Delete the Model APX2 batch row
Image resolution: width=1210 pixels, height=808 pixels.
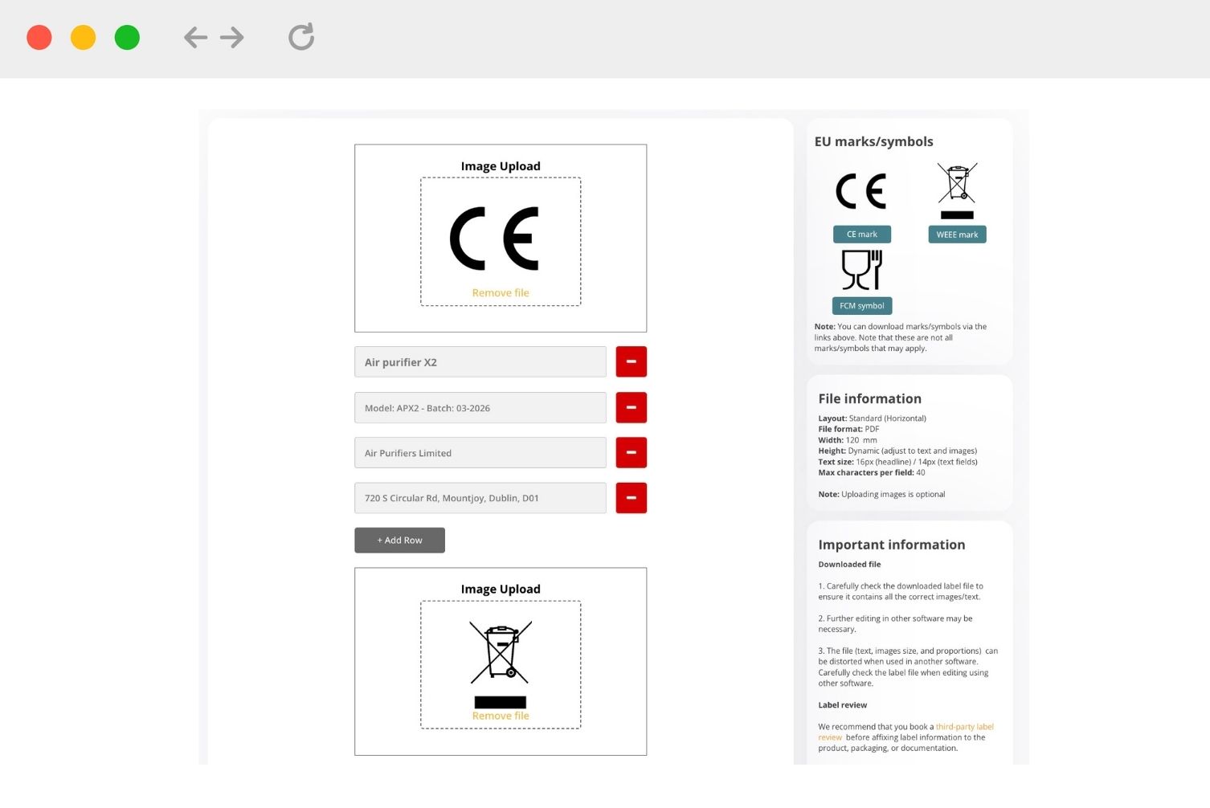[631, 408]
